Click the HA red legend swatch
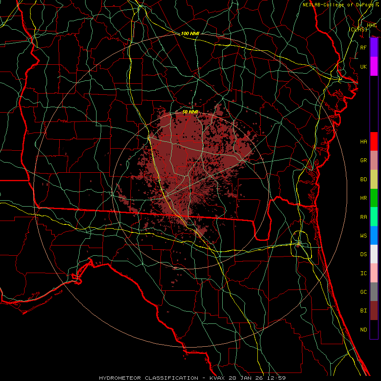 click(x=374, y=141)
